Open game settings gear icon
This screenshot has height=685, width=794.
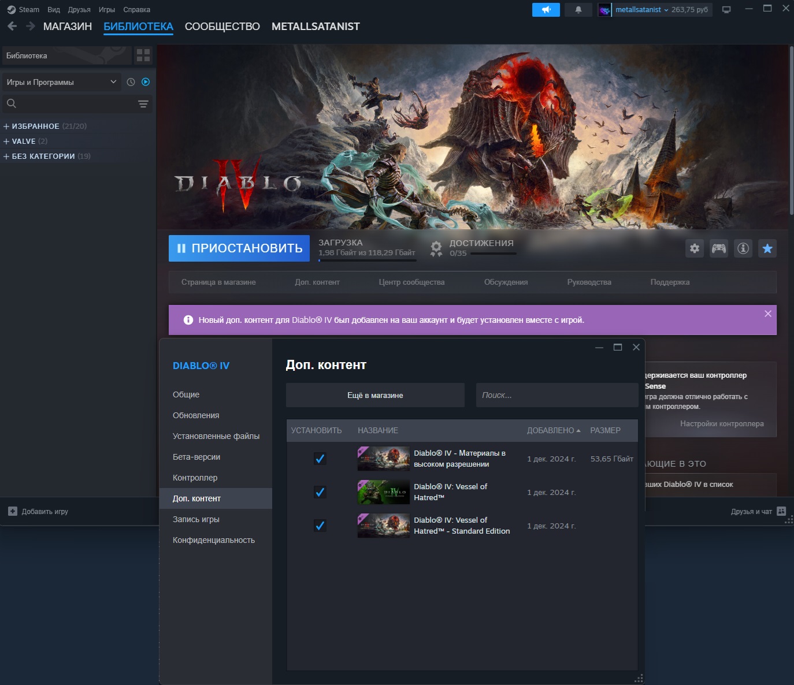point(695,248)
